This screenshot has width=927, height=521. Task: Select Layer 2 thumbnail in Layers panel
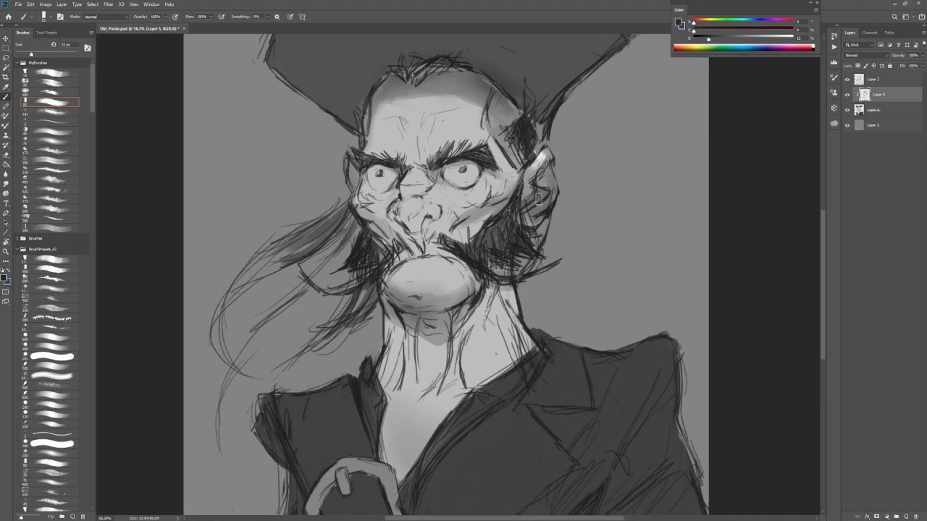pos(859,79)
